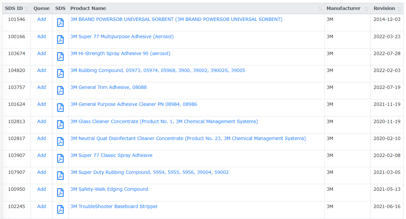Add SDS 103674 to queue

41,53
